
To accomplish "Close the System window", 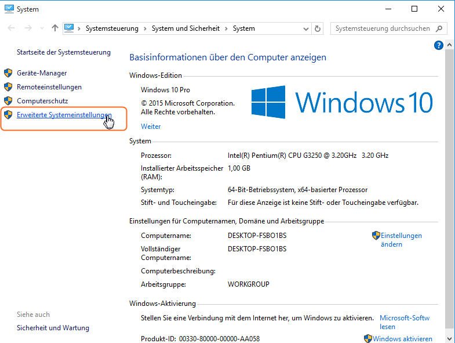I will coord(441,9).
